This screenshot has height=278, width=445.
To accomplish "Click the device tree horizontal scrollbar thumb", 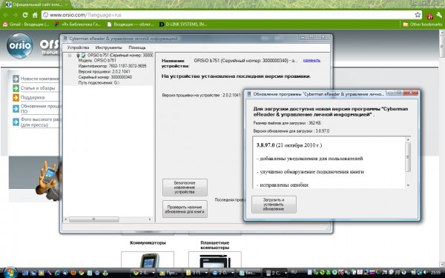I will coord(94,219).
